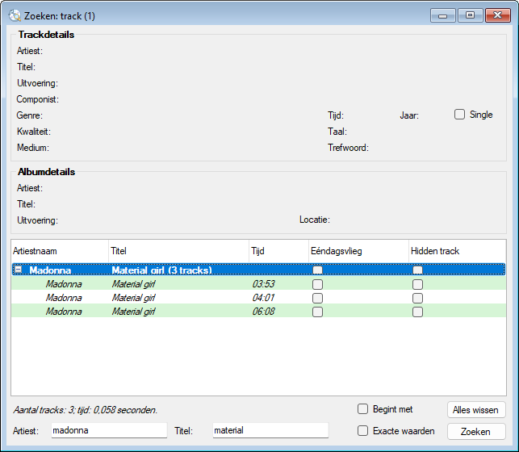Close the Zoeken track window
Screen dimensions: 519x452
(497, 15)
